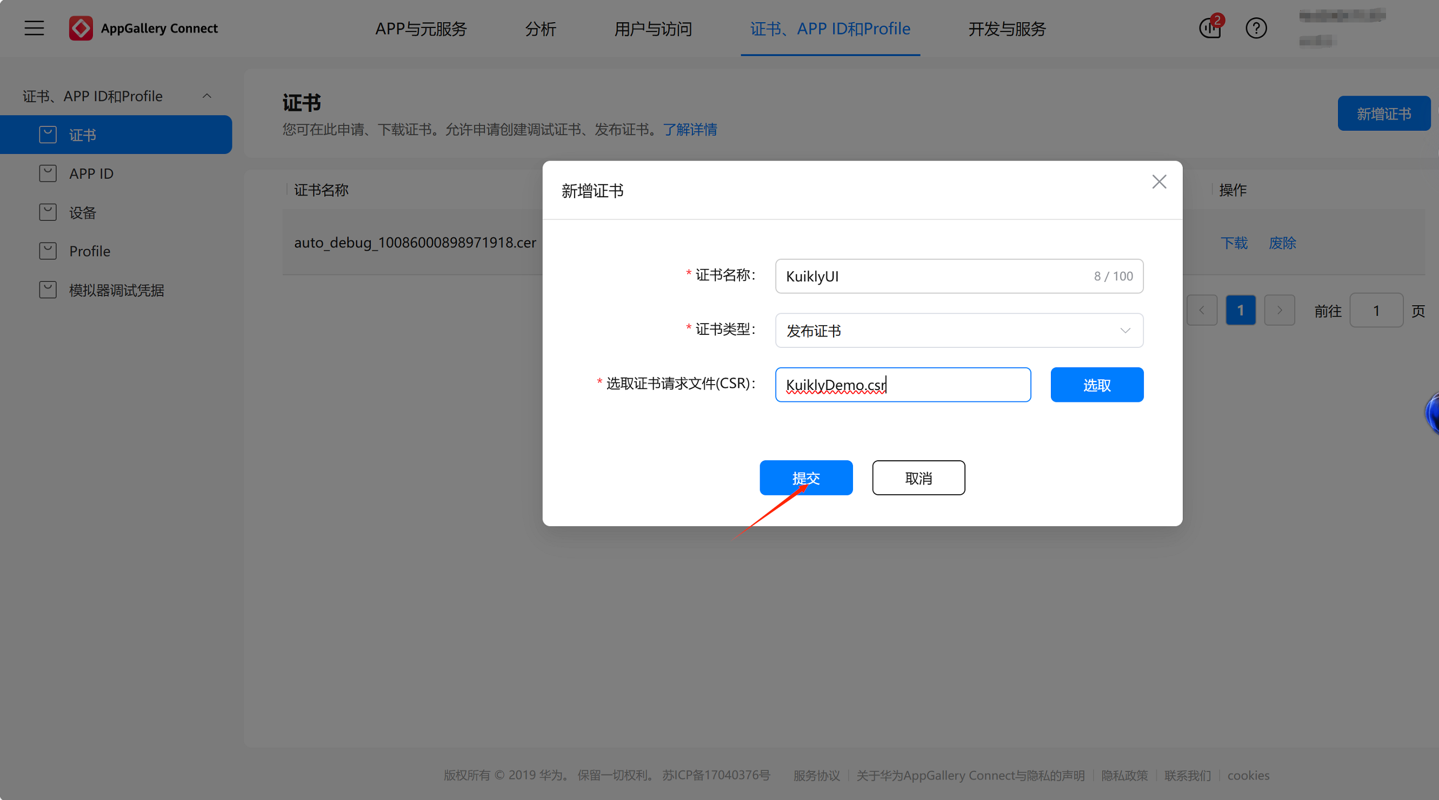Switch to 开发与服务 tab
The width and height of the screenshot is (1439, 800).
(1007, 29)
